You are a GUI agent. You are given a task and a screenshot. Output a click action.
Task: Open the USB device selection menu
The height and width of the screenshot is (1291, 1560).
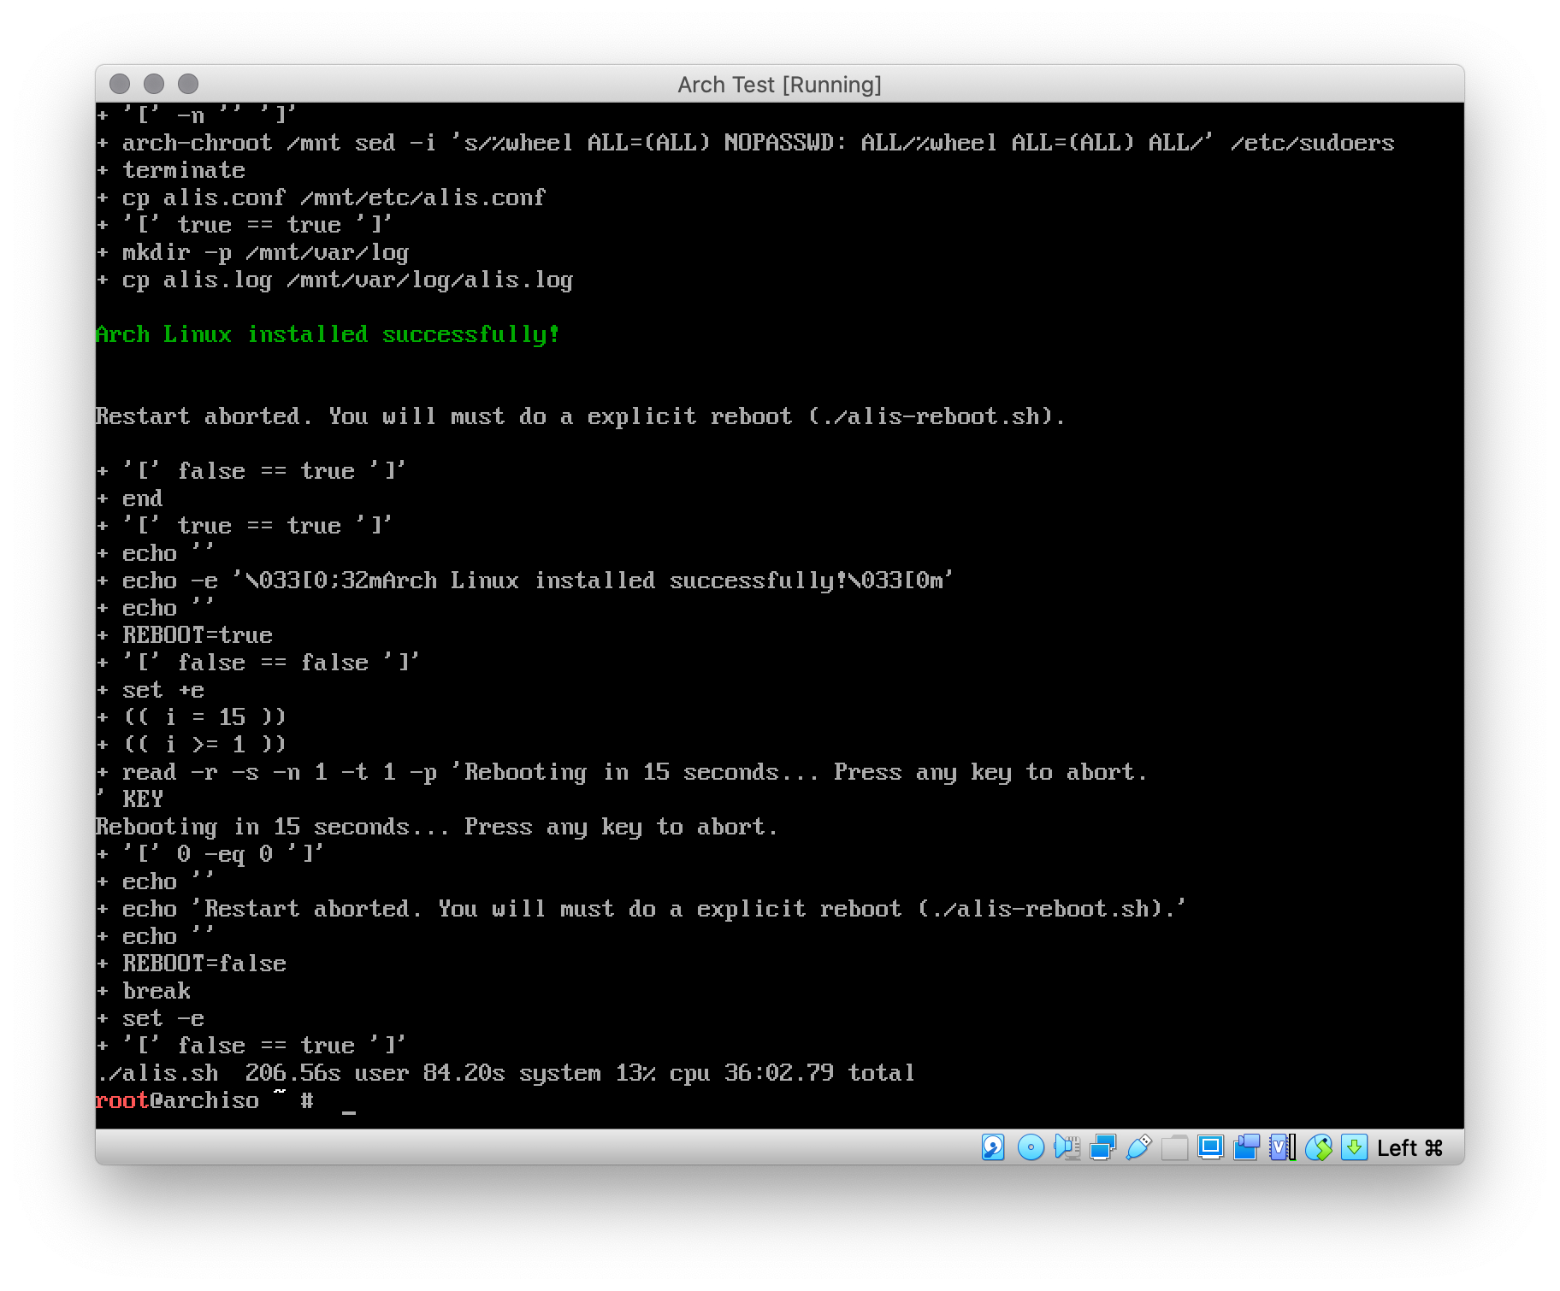point(1138,1147)
